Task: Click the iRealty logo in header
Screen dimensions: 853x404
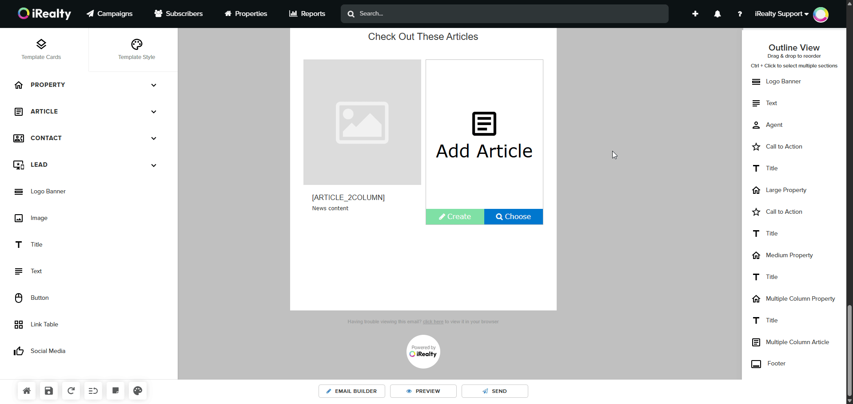Action: [x=44, y=14]
